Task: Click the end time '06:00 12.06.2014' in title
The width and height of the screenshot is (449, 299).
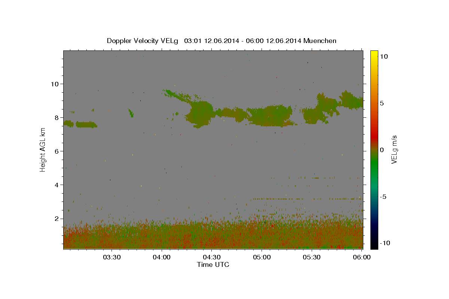Action: pos(274,41)
